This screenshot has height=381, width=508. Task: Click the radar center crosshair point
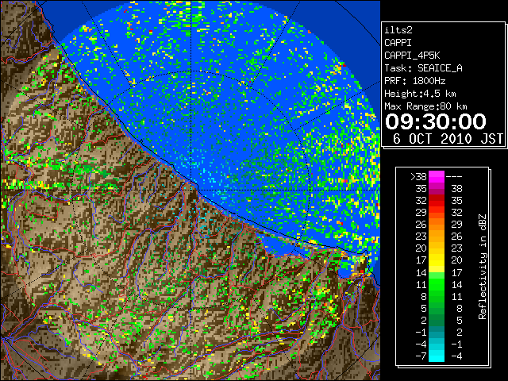point(191,190)
